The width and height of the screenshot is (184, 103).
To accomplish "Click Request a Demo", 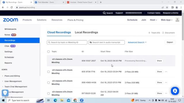I will click(170, 13).
